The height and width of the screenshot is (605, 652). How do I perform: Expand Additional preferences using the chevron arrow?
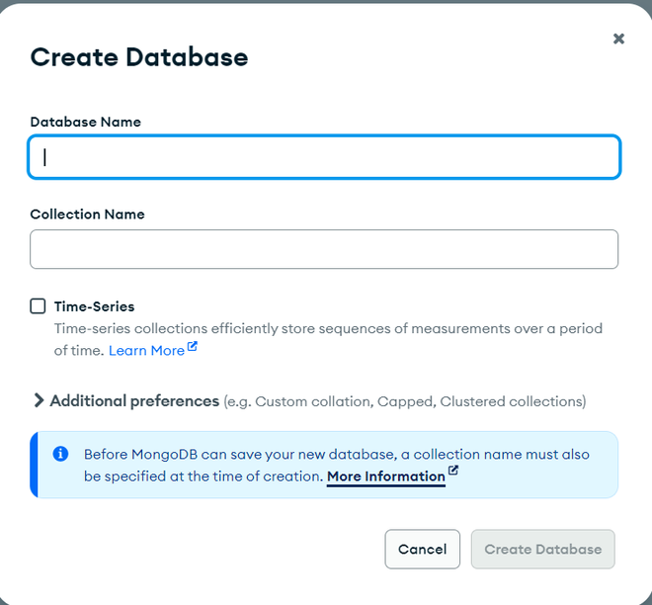[39, 400]
